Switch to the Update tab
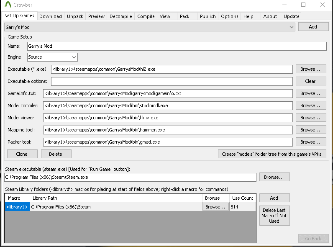 [x=291, y=16]
